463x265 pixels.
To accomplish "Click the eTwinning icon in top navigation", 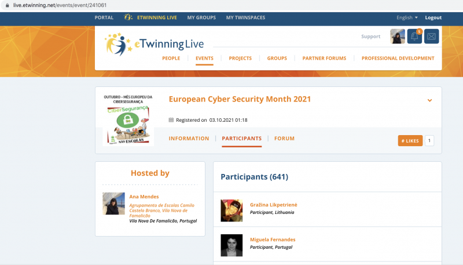I will coord(128,17).
